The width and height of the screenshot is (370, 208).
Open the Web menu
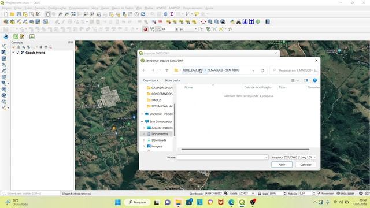[x=139, y=8]
